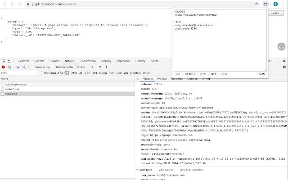Open the Security tab

(x=140, y=61)
